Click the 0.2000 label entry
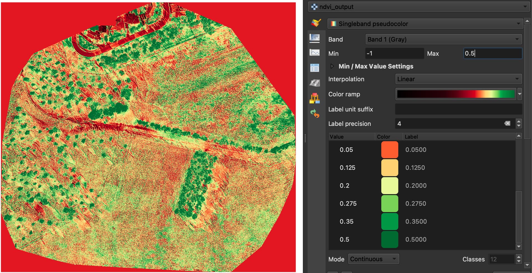Screen dimensions: 532x273 [416, 186]
